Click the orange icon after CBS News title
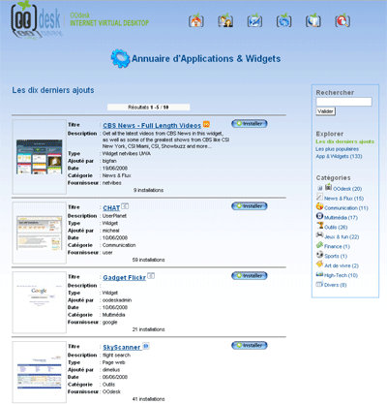 pyautogui.click(x=206, y=124)
